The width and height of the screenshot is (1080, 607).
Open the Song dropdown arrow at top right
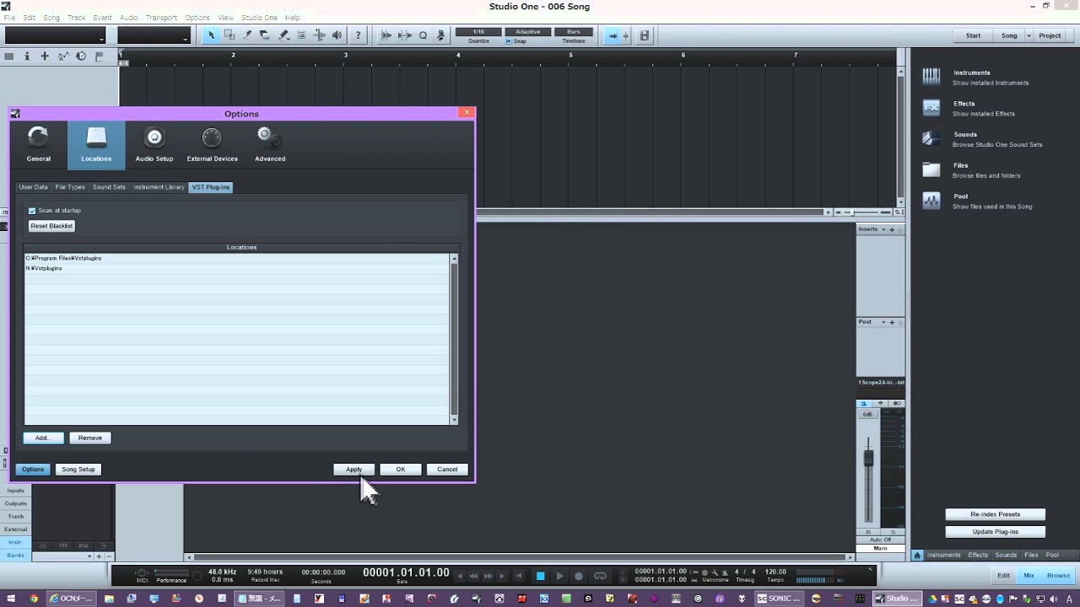point(1029,35)
